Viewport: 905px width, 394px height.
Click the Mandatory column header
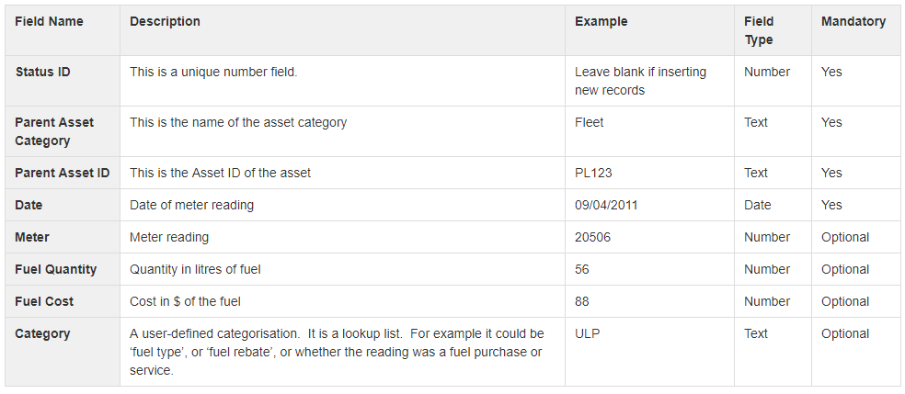click(x=853, y=21)
